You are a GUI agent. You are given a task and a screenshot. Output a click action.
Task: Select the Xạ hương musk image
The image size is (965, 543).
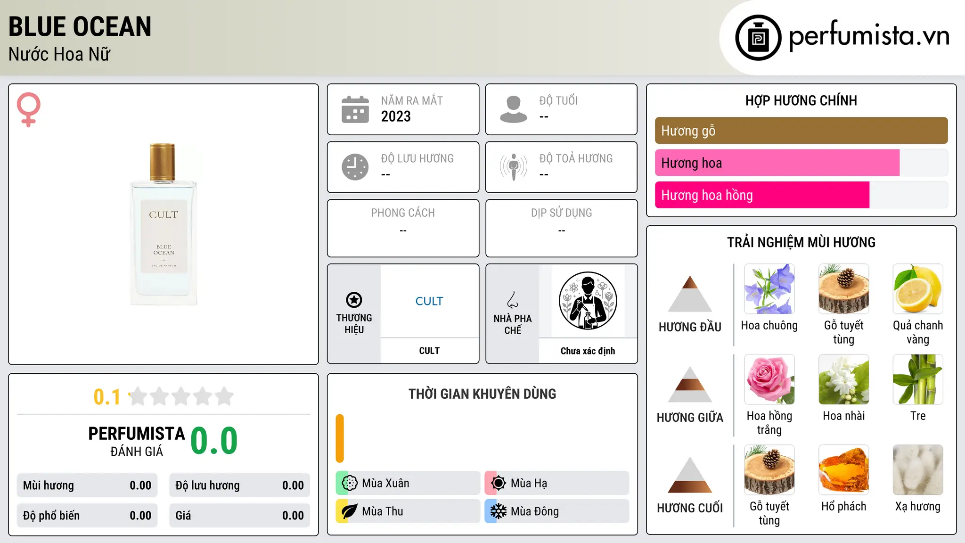coord(918,470)
